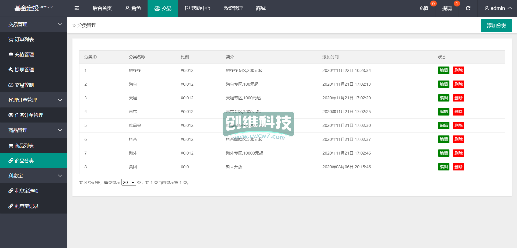Viewport: 517px width, 248px height.
Task: Switch to the 帮助中心 tab
Action: pyautogui.click(x=198, y=8)
